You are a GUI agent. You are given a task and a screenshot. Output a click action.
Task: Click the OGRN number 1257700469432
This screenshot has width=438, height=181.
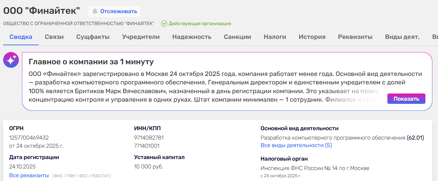point(29,138)
